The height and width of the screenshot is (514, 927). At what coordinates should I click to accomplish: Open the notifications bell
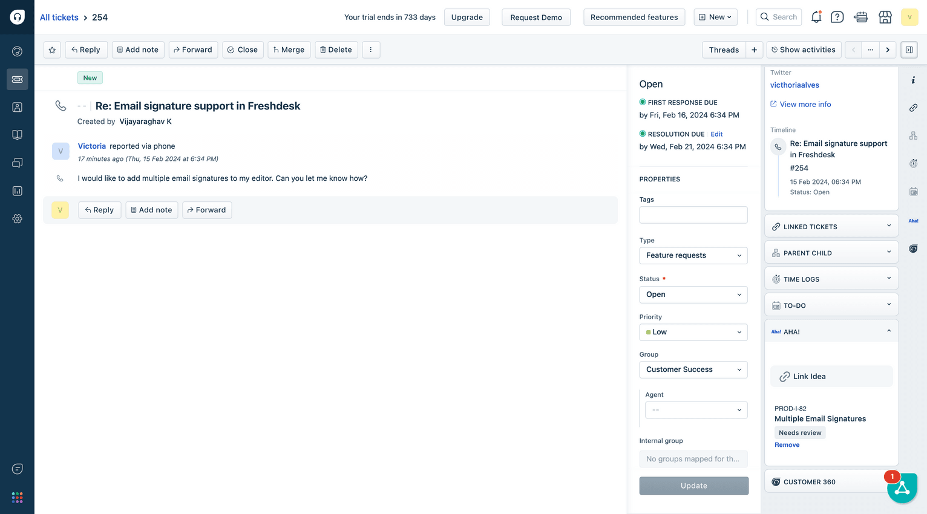[x=816, y=17]
